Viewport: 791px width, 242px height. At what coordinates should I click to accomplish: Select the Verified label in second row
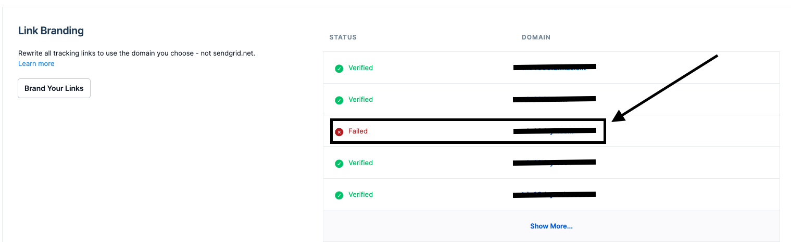(x=360, y=99)
